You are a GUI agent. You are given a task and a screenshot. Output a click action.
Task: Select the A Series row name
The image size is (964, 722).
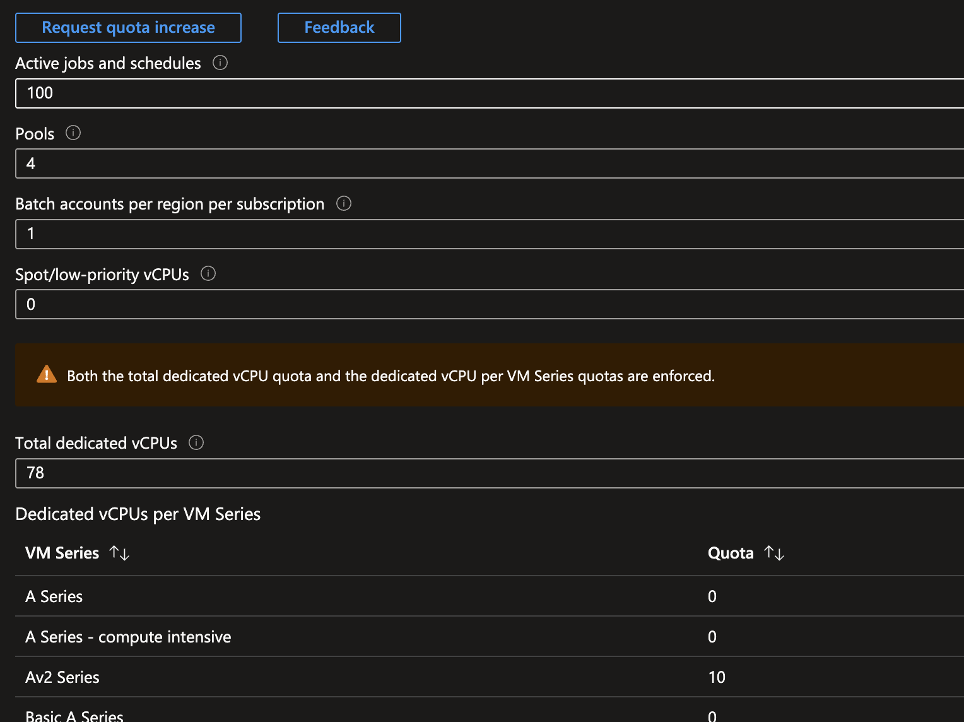coord(54,596)
